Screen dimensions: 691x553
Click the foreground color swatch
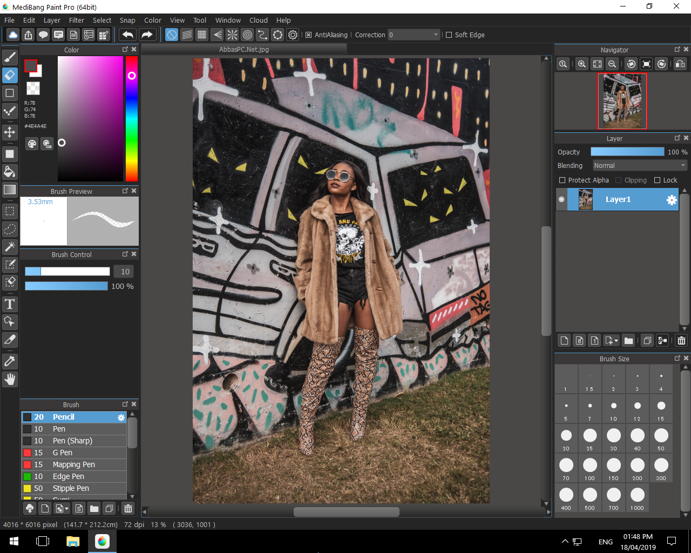31,66
